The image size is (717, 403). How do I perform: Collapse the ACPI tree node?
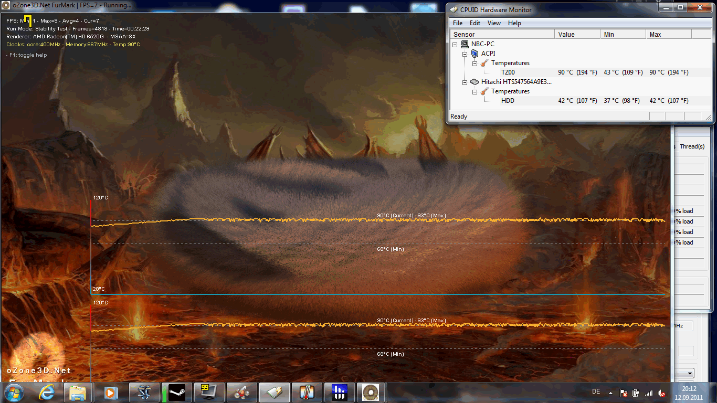[x=465, y=54]
